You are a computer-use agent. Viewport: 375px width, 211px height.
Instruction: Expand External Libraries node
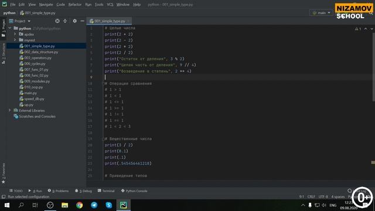coord(9,110)
